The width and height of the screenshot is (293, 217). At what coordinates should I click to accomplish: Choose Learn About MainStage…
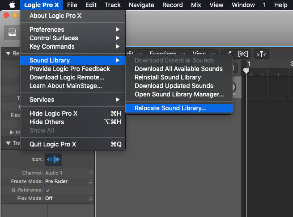tap(72, 86)
